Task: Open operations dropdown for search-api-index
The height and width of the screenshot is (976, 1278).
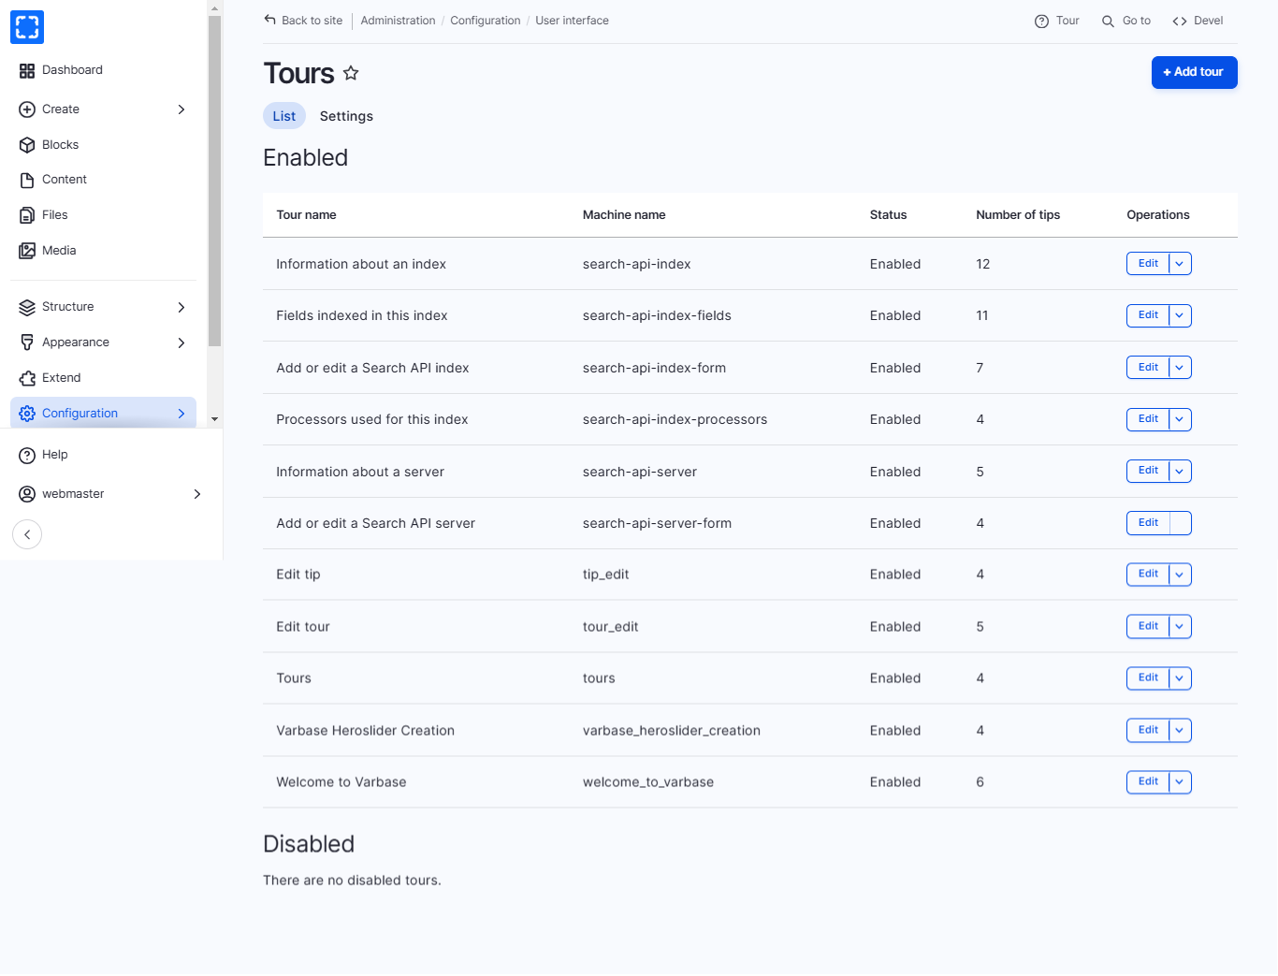Action: coord(1180,264)
